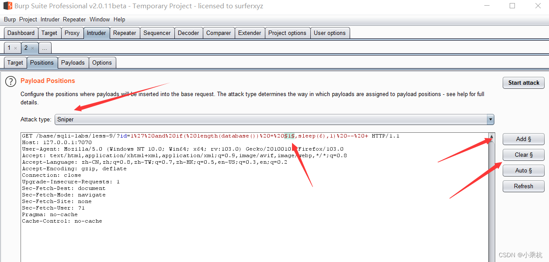This screenshot has height=262, width=549.
Task: Click the request editor scrollbar up arrow
Action: 491,137
